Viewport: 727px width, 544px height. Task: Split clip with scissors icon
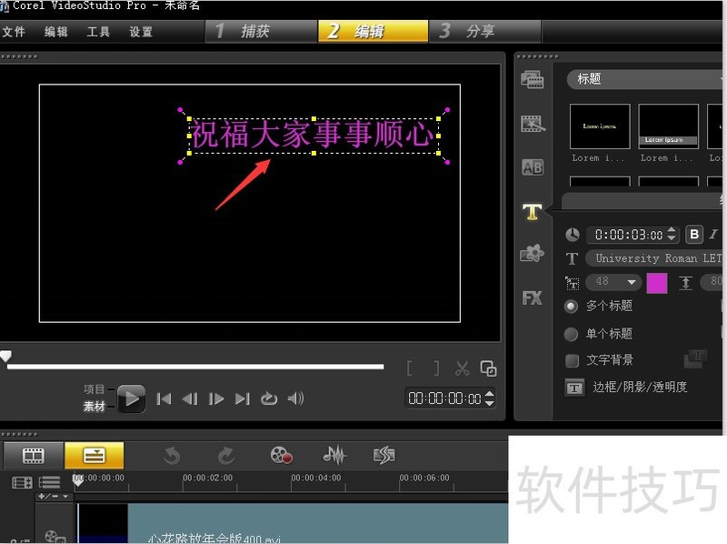462,368
